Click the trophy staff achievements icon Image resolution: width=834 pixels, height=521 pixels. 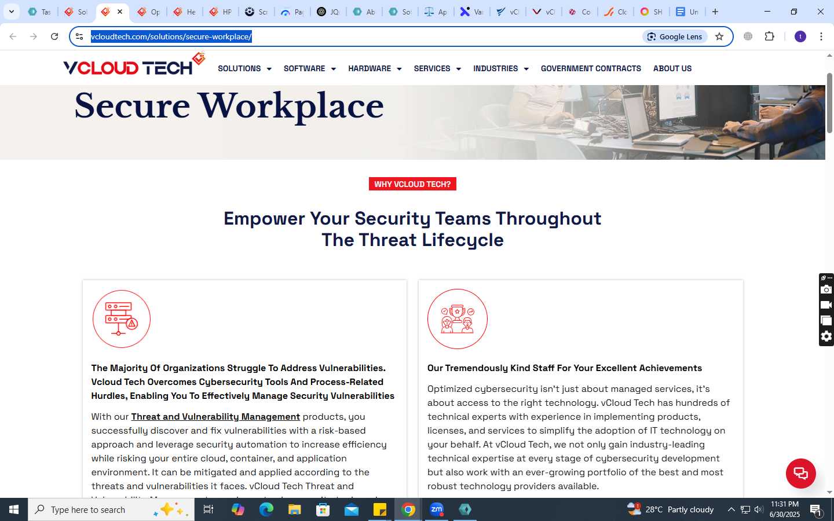point(458,319)
